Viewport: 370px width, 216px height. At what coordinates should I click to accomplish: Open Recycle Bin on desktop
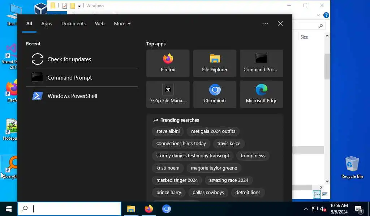pos(352,167)
